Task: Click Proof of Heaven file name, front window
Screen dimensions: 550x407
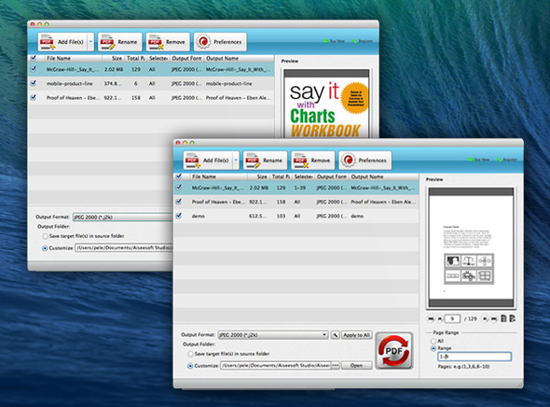Action: point(218,202)
